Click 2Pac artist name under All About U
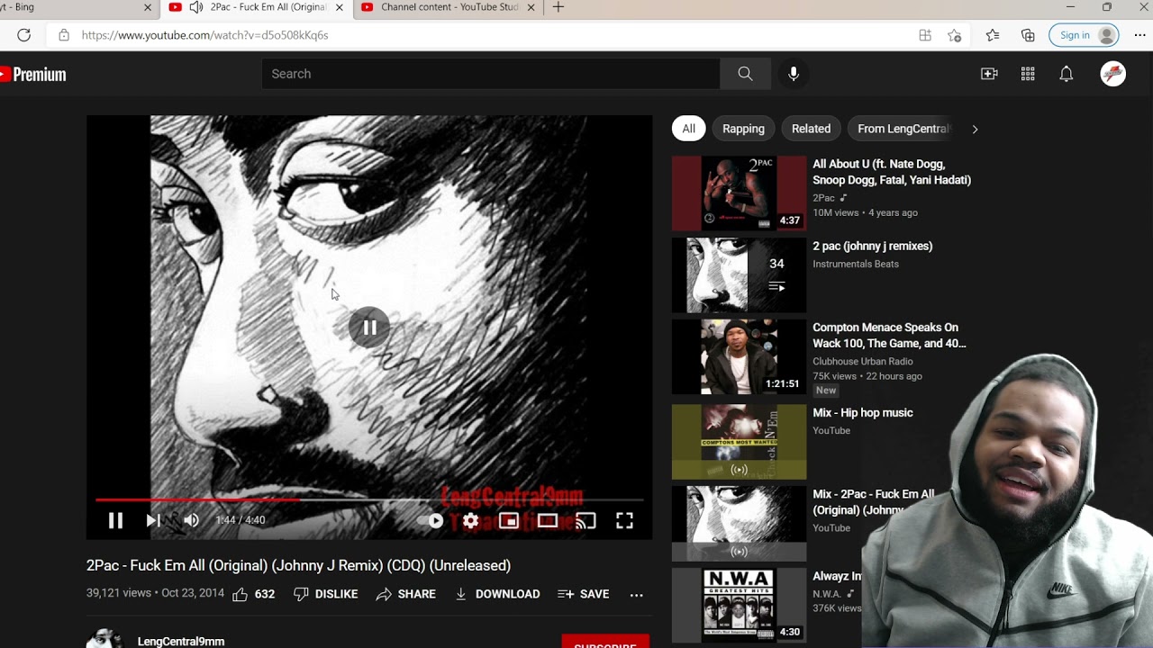The width and height of the screenshot is (1153, 648). [x=823, y=197]
